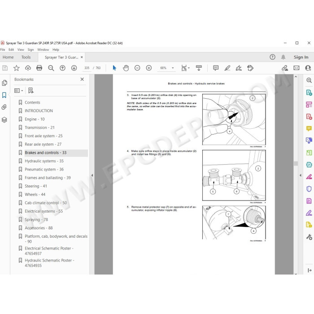The image size is (314, 314).
Task: Open Hydraulic Schematic Poster bookmark
Action: point(49,263)
